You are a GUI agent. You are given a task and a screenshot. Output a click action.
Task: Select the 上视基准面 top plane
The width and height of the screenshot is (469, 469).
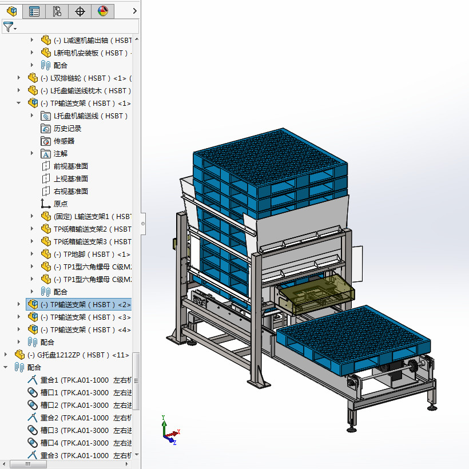point(70,179)
